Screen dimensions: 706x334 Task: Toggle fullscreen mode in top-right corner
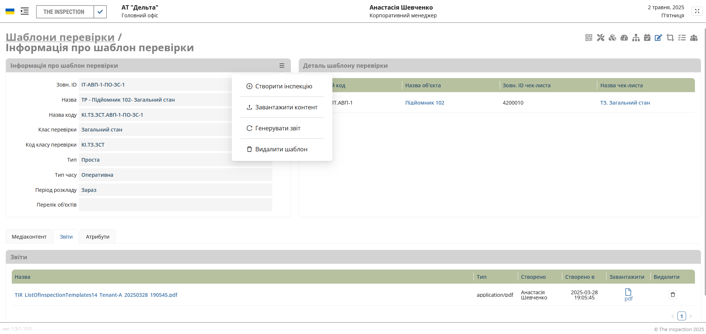click(697, 11)
